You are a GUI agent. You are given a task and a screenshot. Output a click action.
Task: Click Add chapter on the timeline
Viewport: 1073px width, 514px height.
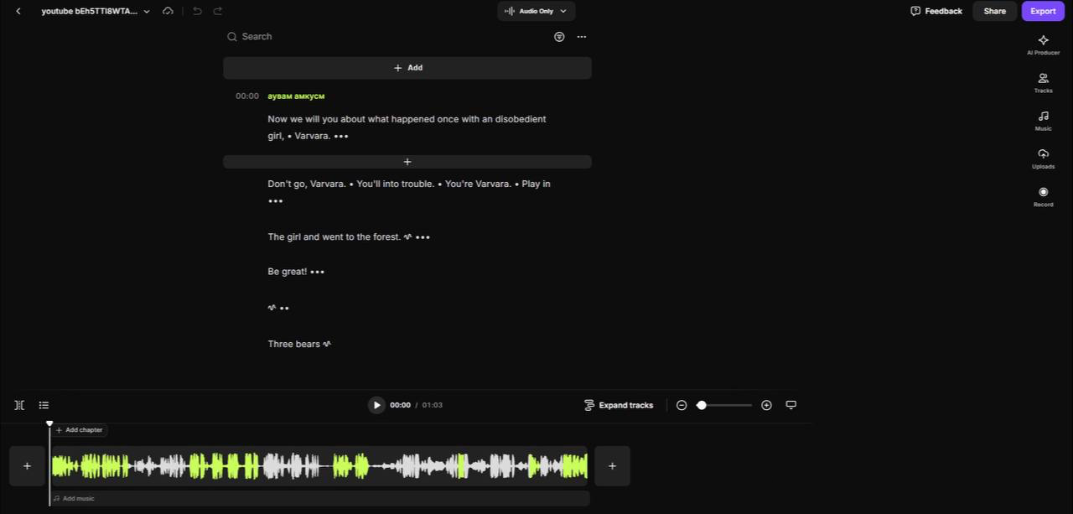tap(80, 430)
